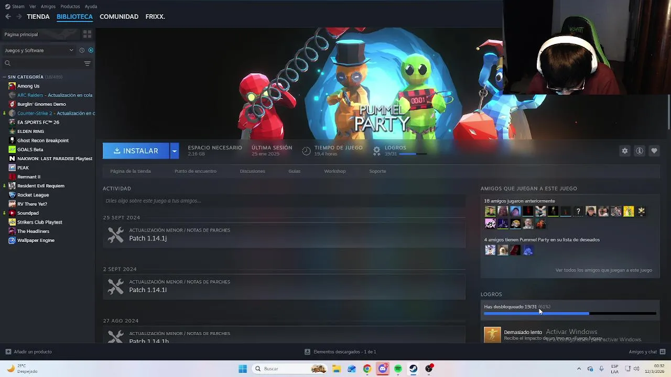This screenshot has height=377, width=671.
Task: Open the Guías tab
Action: coord(295,171)
